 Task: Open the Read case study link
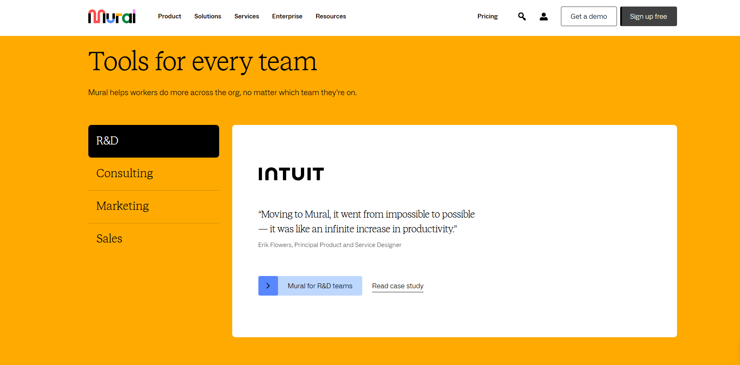tap(398, 286)
